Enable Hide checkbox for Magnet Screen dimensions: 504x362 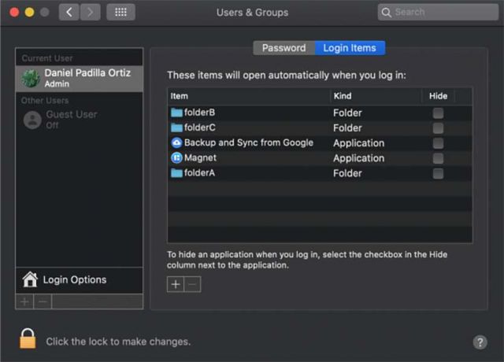438,158
